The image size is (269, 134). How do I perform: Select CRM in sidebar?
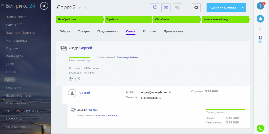click(10, 80)
